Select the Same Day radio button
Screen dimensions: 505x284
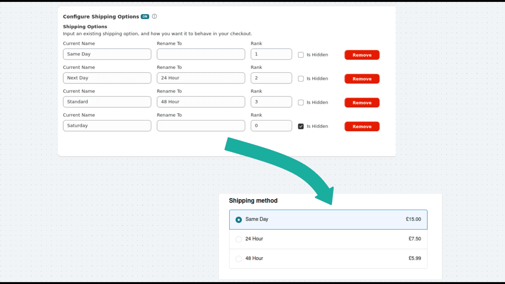[239, 219]
